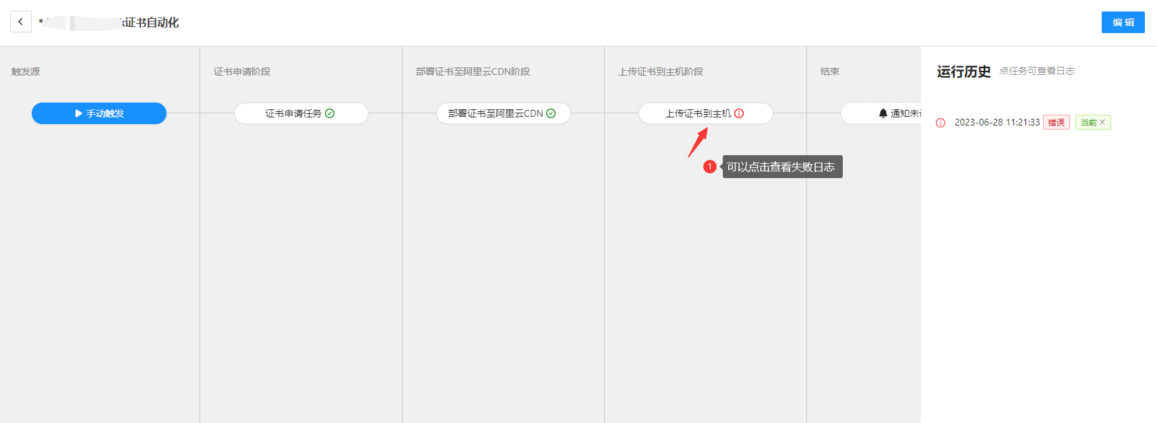Click the play icon in 手动触发
Viewport: 1157px width, 423px height.
pyautogui.click(x=79, y=113)
